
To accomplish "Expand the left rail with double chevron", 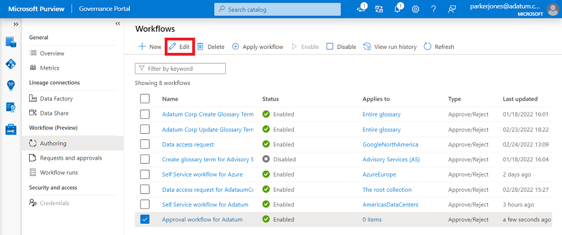I will (16, 24).
